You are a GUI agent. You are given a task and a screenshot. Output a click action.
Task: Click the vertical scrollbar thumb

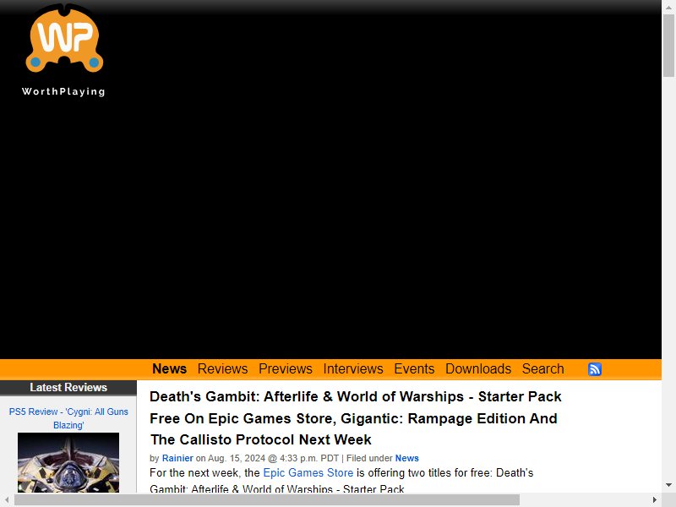(668, 46)
